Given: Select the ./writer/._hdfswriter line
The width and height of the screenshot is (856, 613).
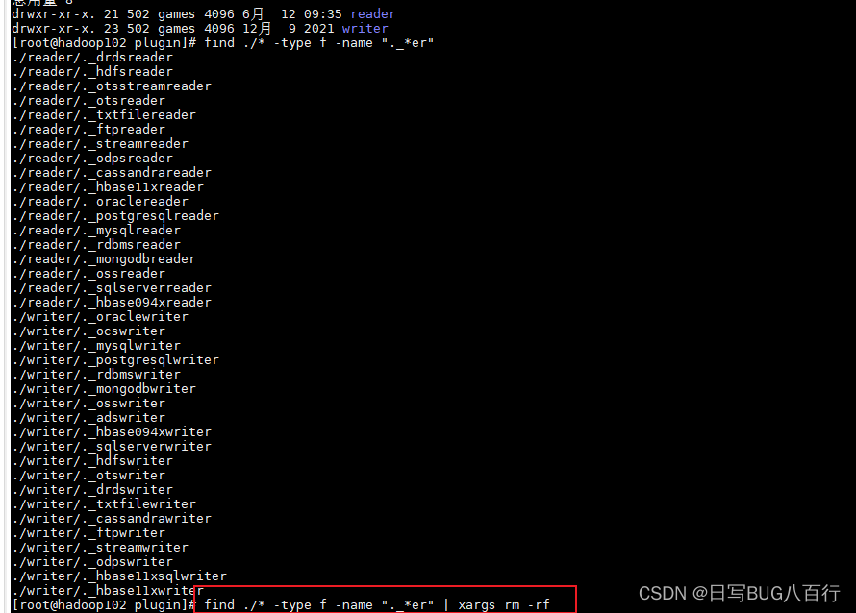Looking at the screenshot, I should pyautogui.click(x=92, y=461).
